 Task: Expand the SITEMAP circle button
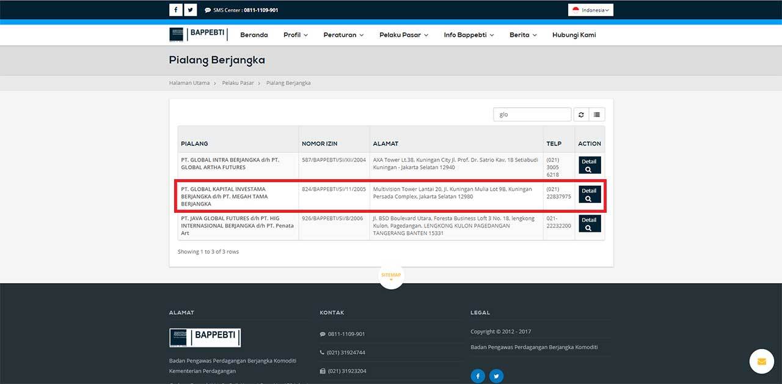[x=391, y=276]
